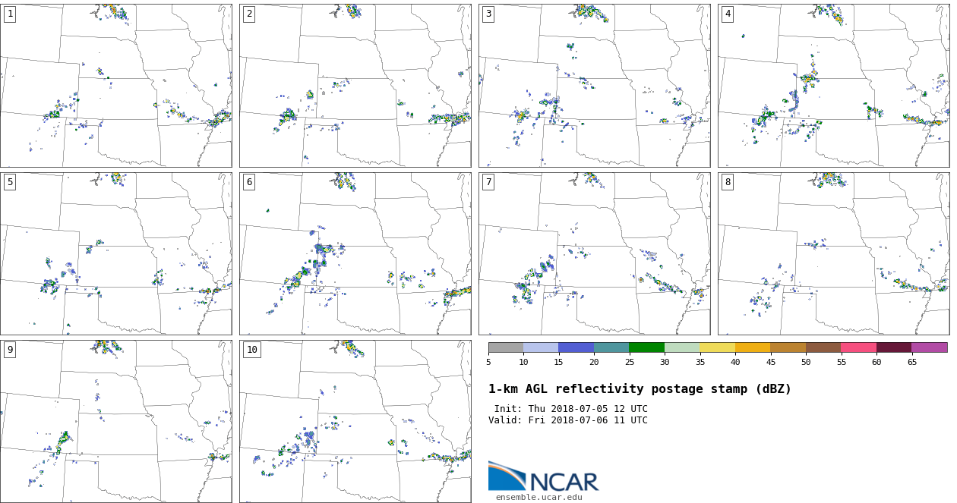Click the maroon 60-65 dBZ swatch
Viewport: 957px width, 503px height.
[894, 347]
